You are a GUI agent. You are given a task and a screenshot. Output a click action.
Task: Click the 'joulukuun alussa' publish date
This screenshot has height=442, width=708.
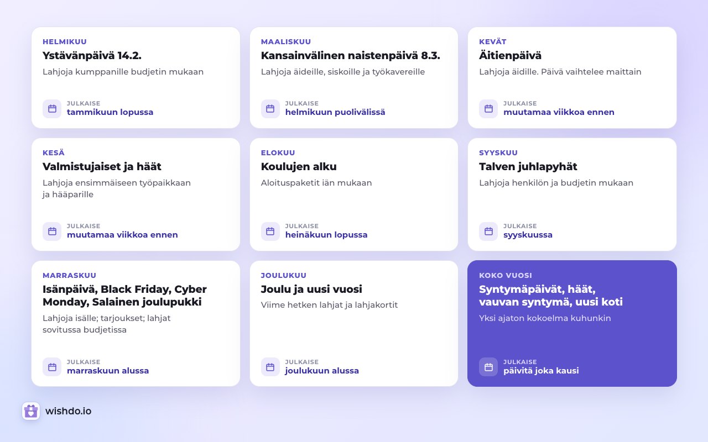322,371
